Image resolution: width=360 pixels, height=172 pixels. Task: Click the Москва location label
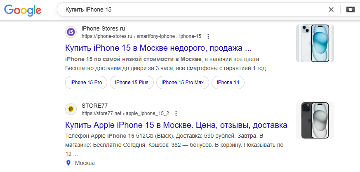click(85, 163)
